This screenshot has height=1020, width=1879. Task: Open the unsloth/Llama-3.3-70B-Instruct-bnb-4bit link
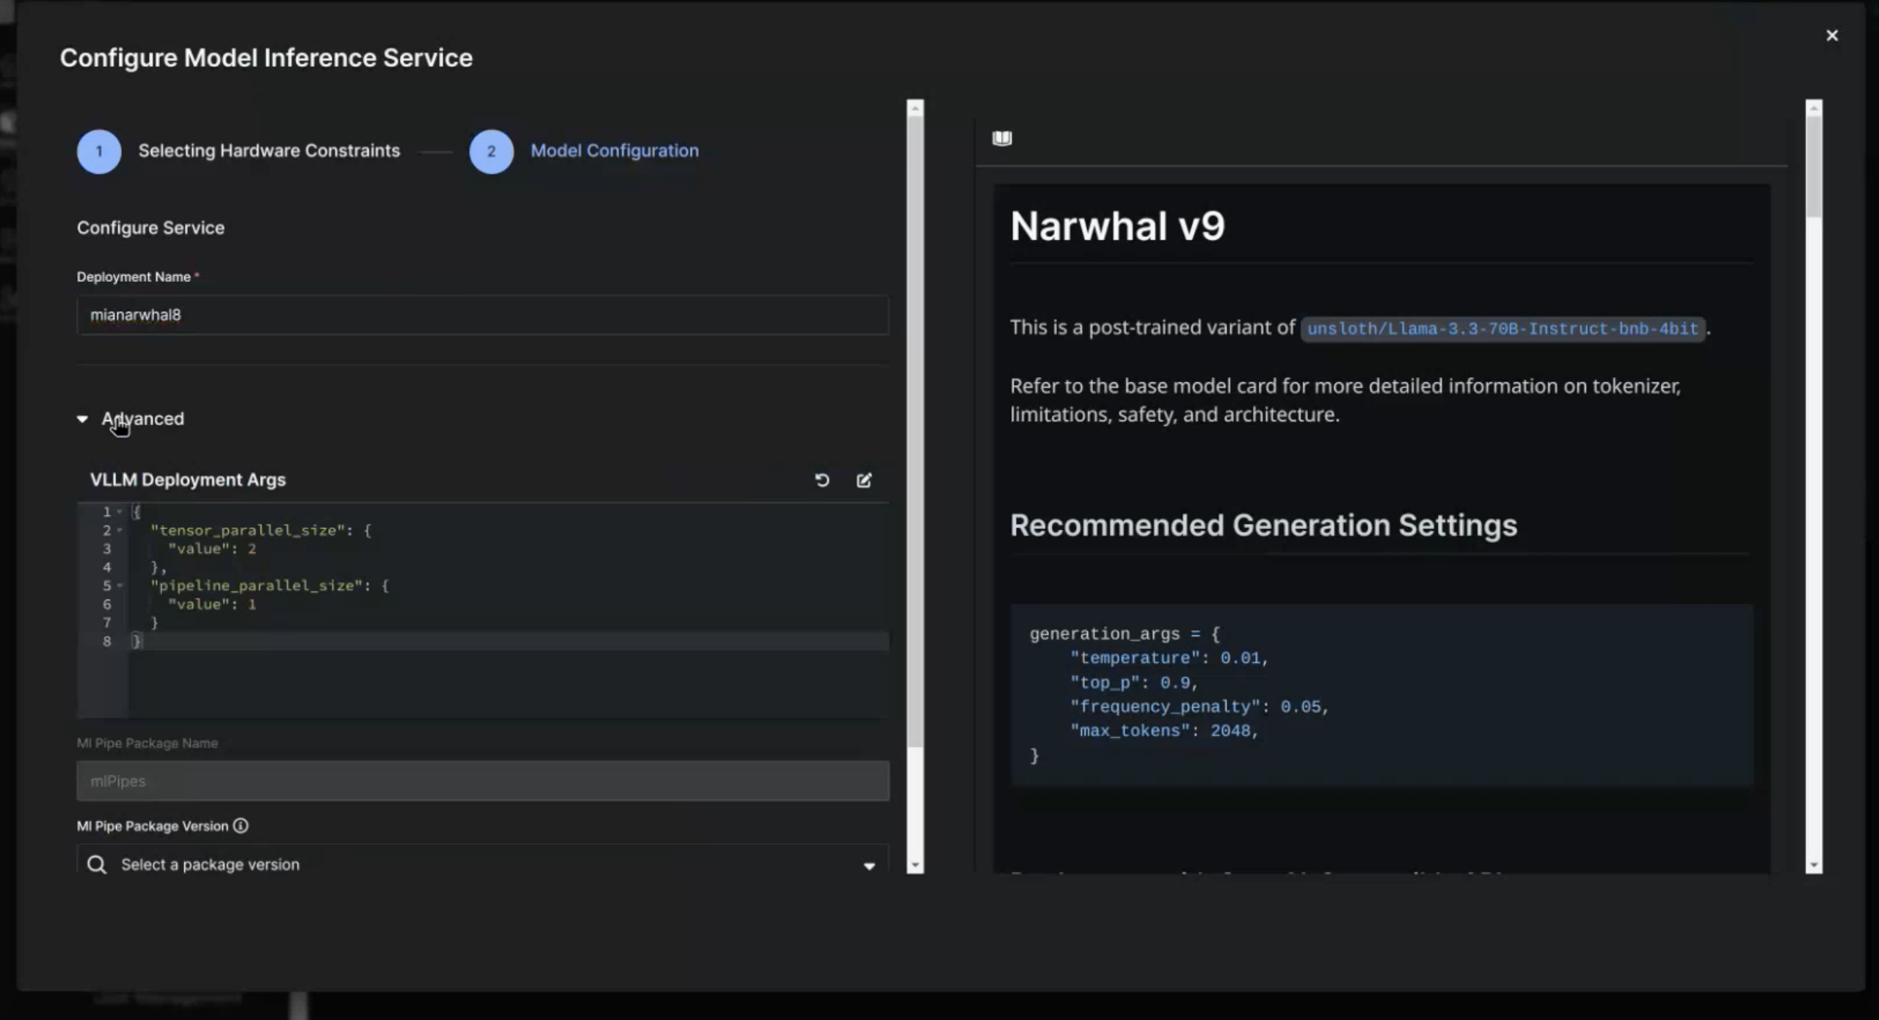1502,329
